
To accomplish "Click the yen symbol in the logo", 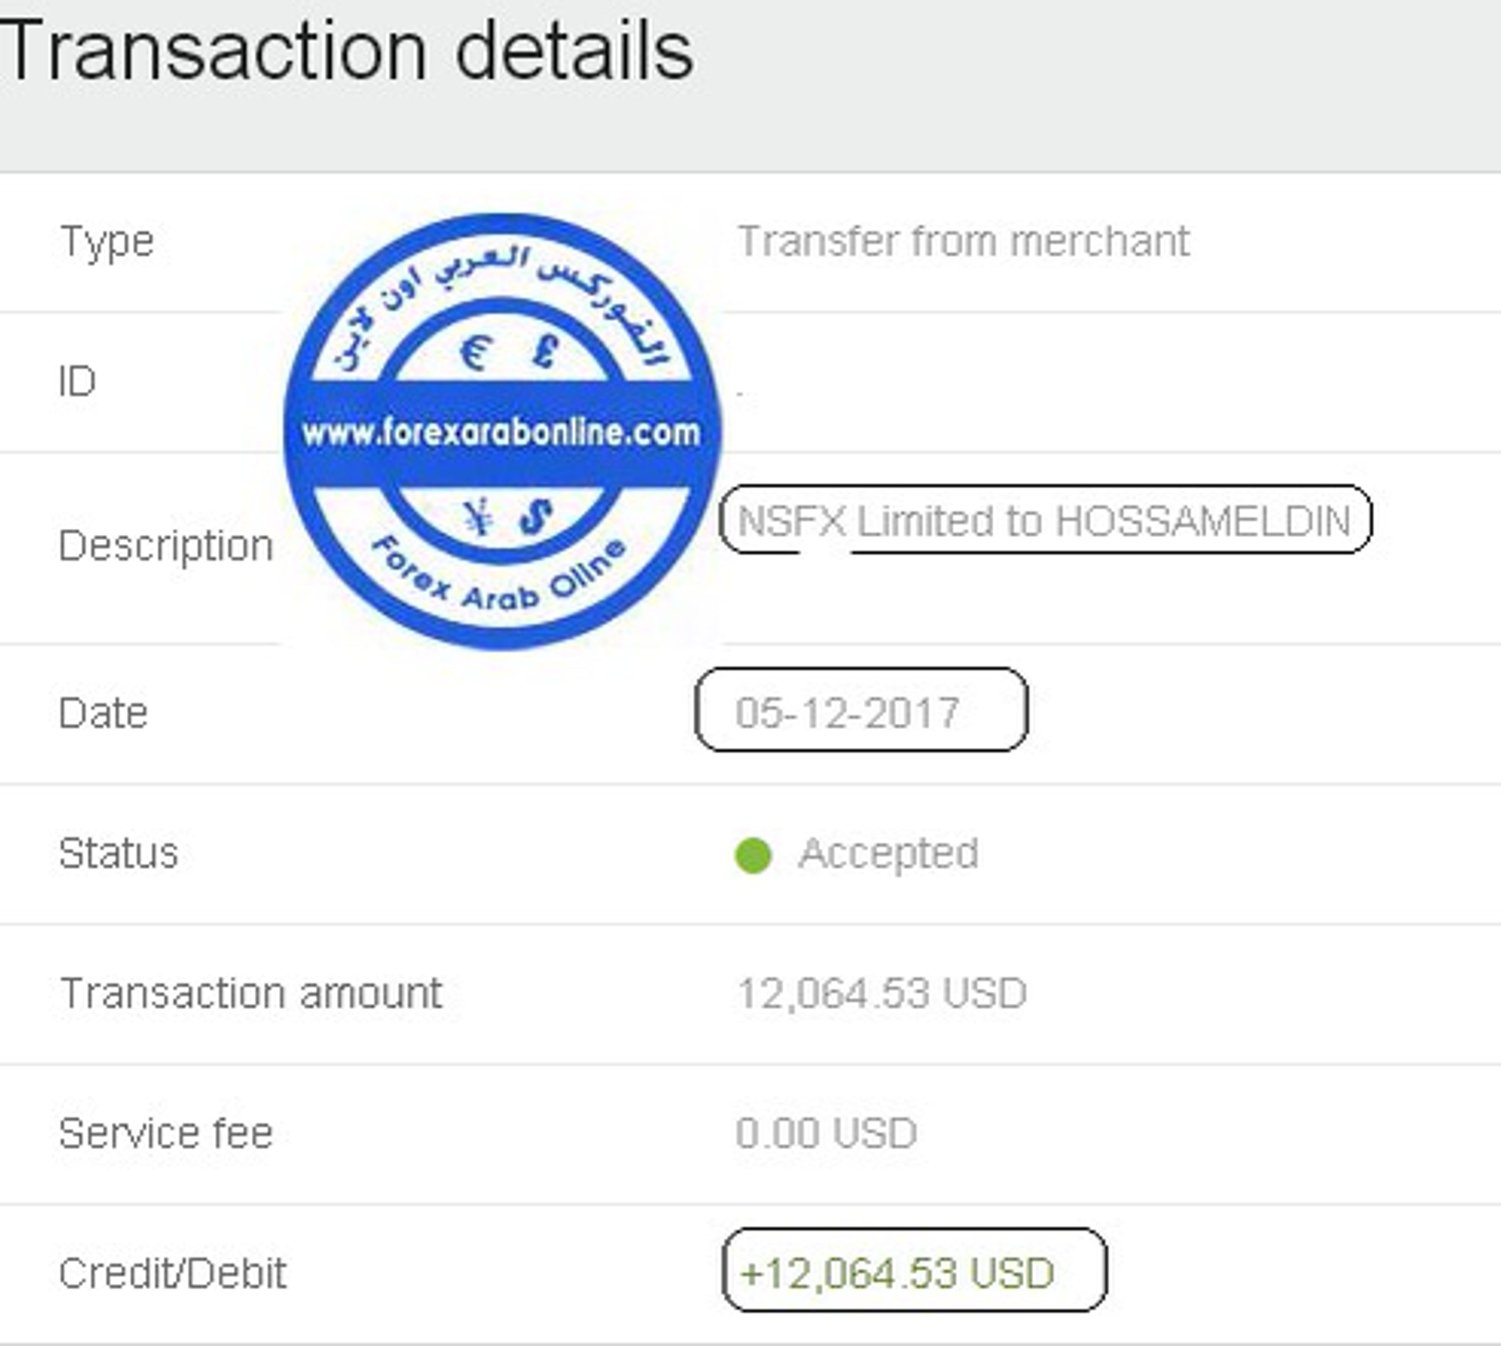I will click(x=478, y=515).
